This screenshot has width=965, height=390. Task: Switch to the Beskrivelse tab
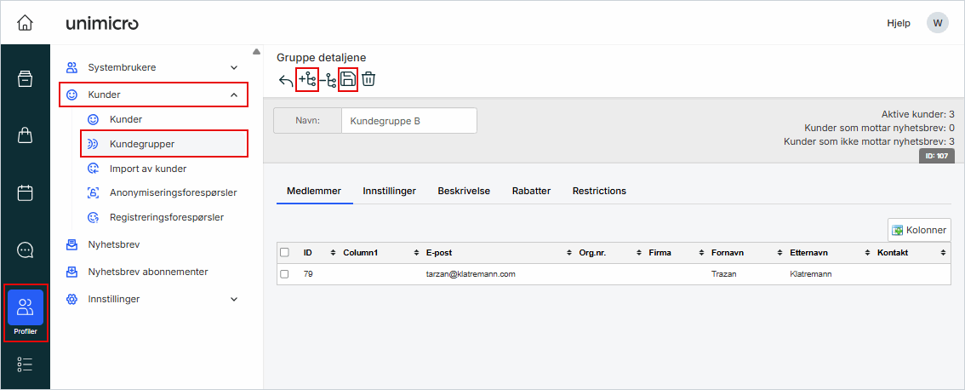(x=464, y=191)
